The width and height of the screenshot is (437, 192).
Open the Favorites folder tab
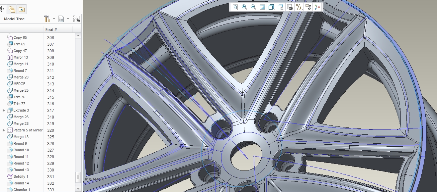pyautogui.click(x=22, y=9)
